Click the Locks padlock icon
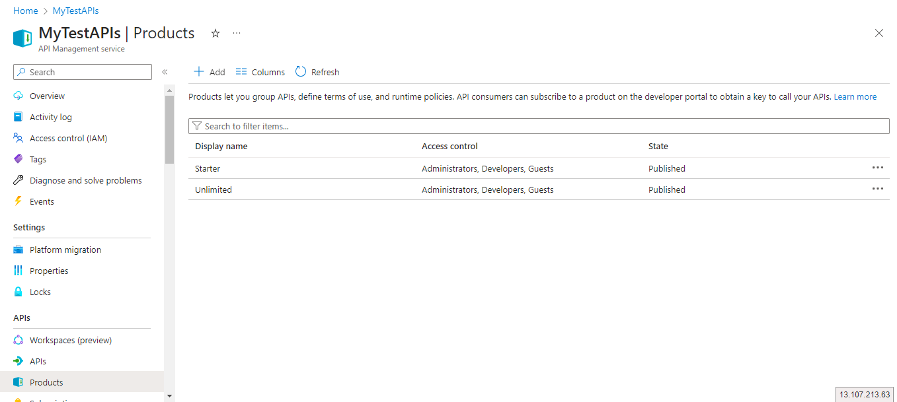The image size is (897, 402). 19,292
